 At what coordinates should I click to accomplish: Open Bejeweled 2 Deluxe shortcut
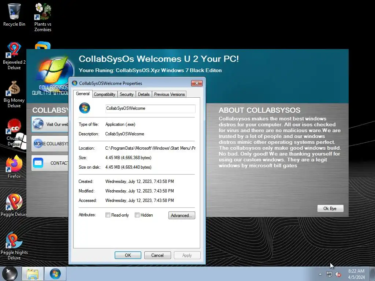pos(14,56)
